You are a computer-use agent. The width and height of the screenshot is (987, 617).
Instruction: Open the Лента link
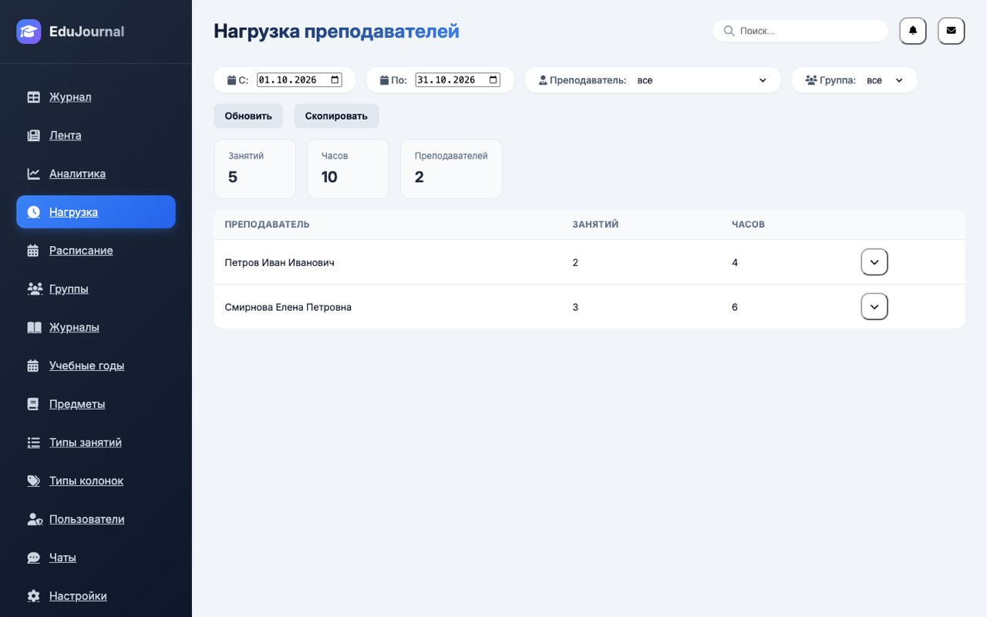coord(96,136)
